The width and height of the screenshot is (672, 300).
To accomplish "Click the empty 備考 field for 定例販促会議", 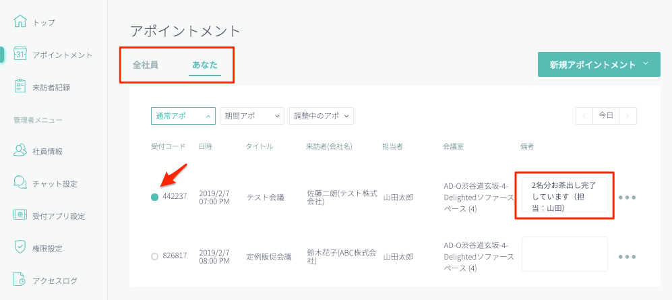I will click(x=564, y=254).
